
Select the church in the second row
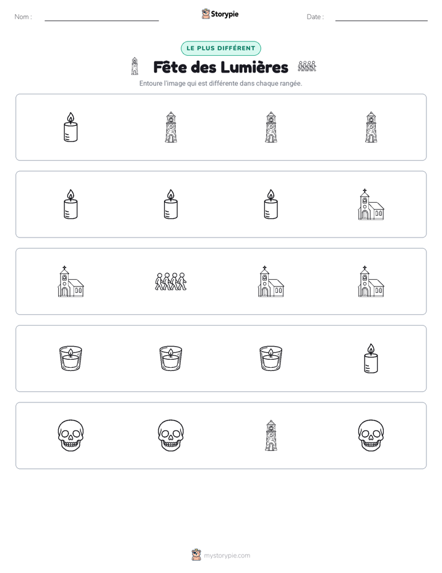(x=371, y=204)
